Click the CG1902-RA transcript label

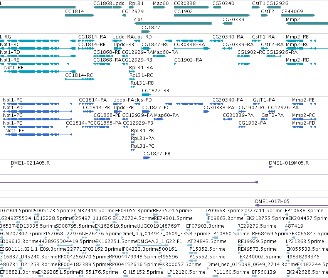(188, 60)
